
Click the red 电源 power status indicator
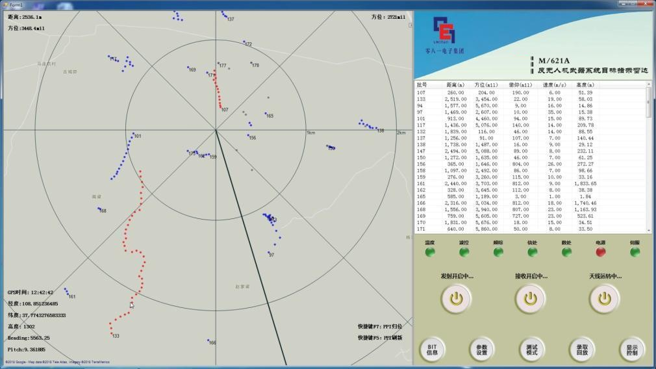(601, 252)
